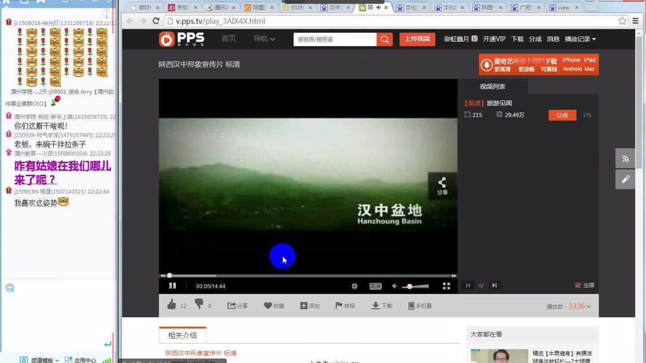Screen dimensions: 646x363
Task: Click the 订阅 subscribe button
Action: tap(562, 115)
